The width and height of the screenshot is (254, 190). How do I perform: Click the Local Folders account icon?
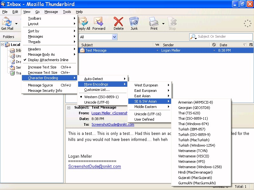click(7, 45)
